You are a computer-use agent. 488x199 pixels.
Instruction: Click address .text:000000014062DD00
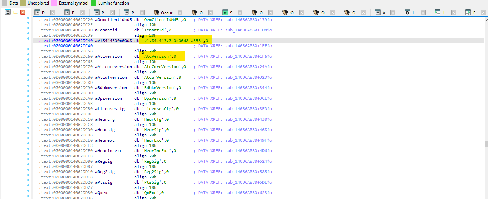pyautogui.click(x=66, y=161)
